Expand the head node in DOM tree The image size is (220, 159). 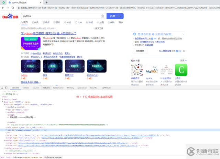point(2,99)
